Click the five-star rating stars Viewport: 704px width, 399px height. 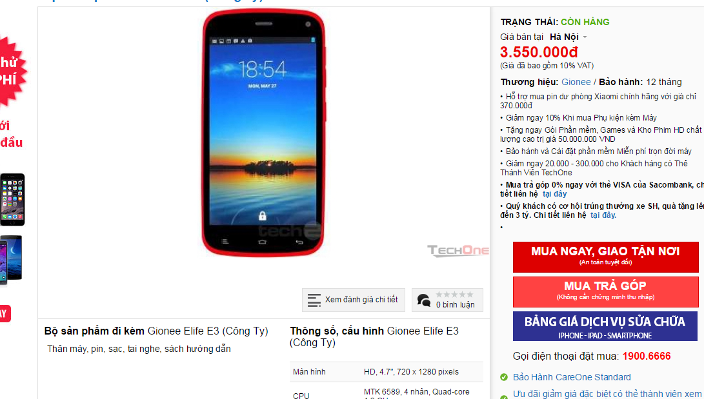(x=454, y=295)
